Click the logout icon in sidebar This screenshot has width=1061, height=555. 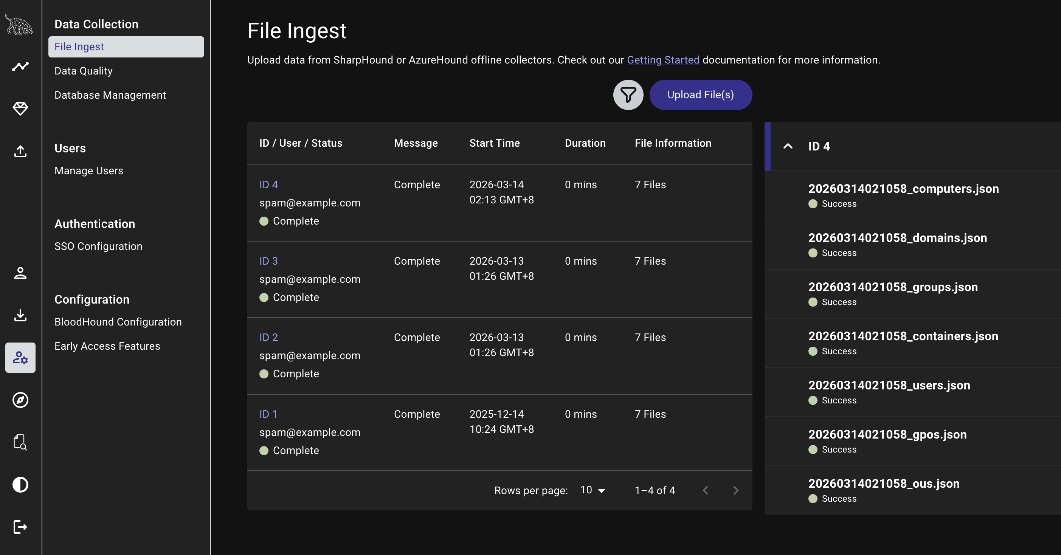click(20, 527)
